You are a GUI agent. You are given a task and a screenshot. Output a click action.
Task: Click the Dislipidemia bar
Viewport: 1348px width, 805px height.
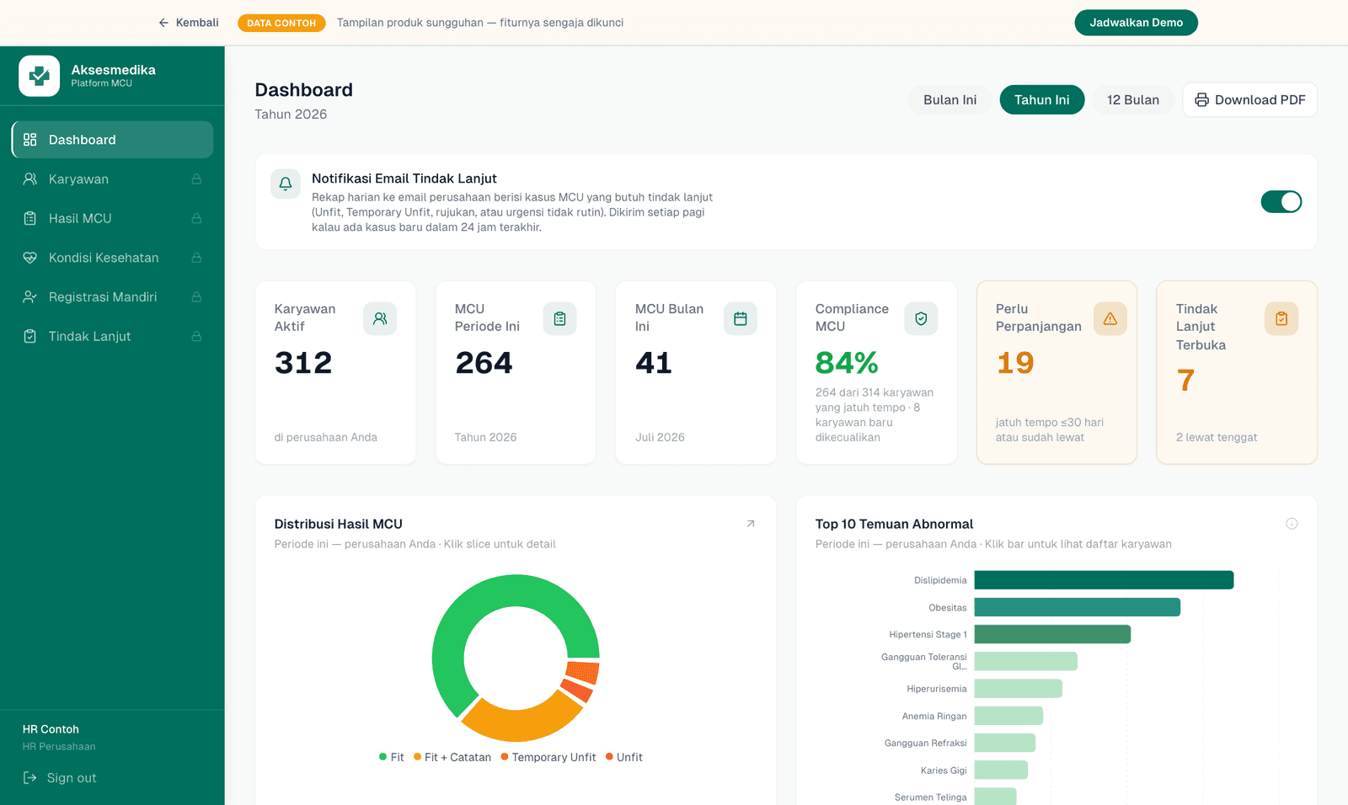click(1104, 580)
